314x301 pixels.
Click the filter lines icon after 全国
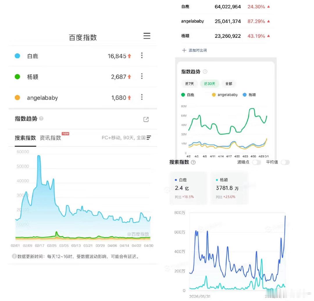(x=149, y=138)
